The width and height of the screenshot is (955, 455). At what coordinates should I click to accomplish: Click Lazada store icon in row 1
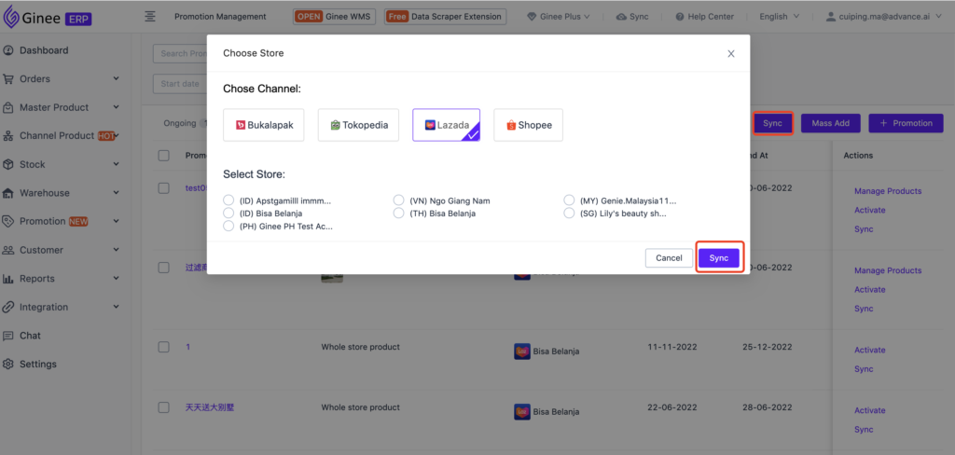point(521,352)
